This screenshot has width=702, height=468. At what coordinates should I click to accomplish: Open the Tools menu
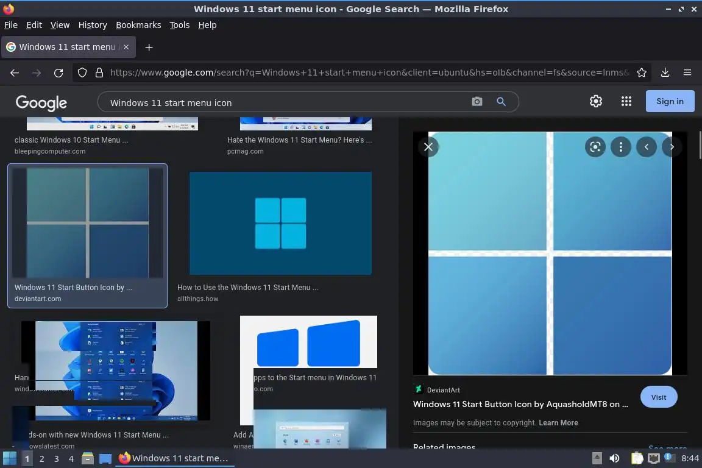[180, 25]
